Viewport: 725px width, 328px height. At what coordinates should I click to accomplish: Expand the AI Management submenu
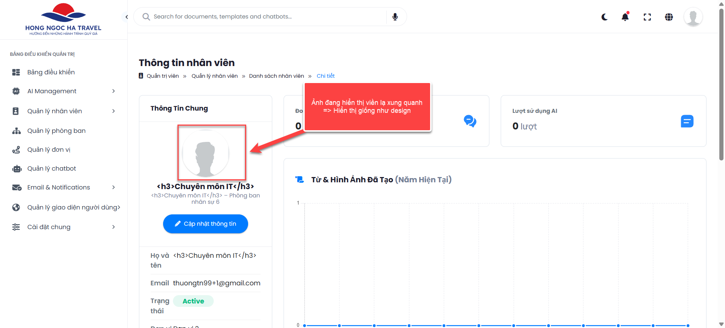113,91
